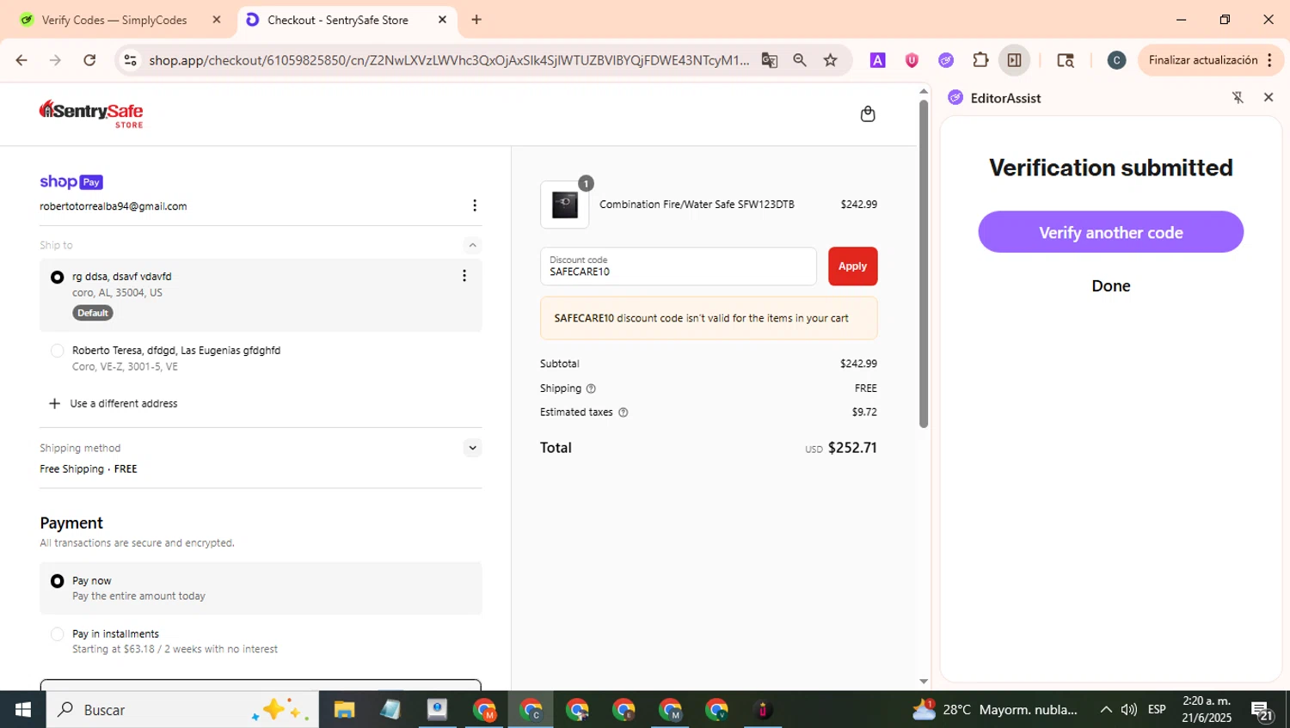Apply the discount code

pos(853,266)
